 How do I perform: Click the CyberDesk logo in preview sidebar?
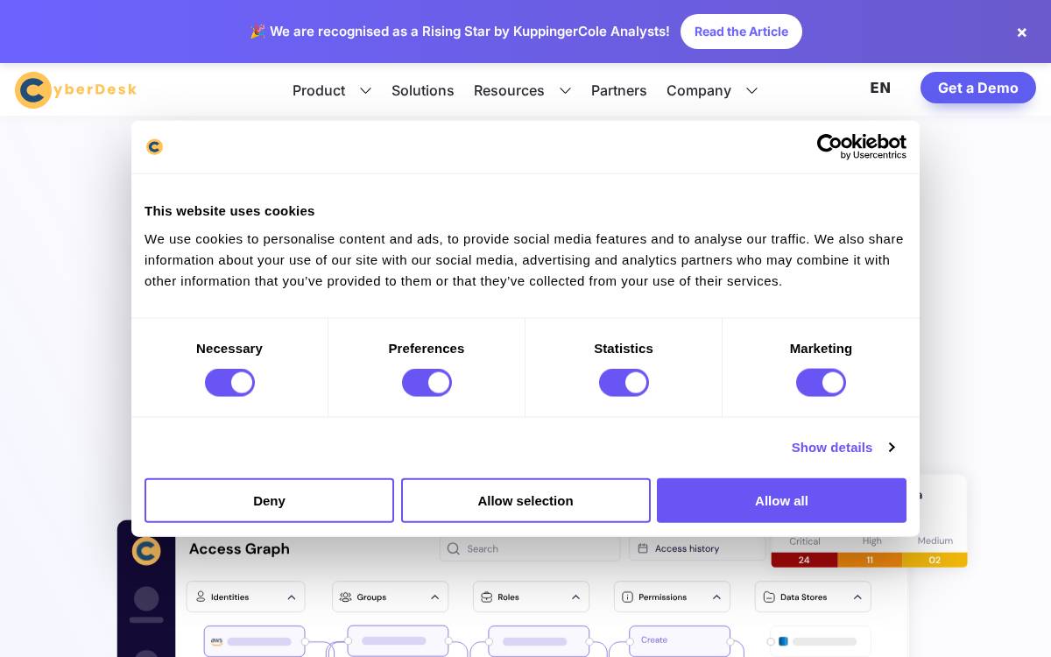coord(146,551)
